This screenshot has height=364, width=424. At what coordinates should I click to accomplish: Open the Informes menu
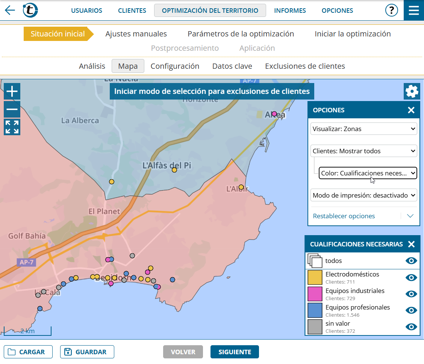(x=290, y=11)
